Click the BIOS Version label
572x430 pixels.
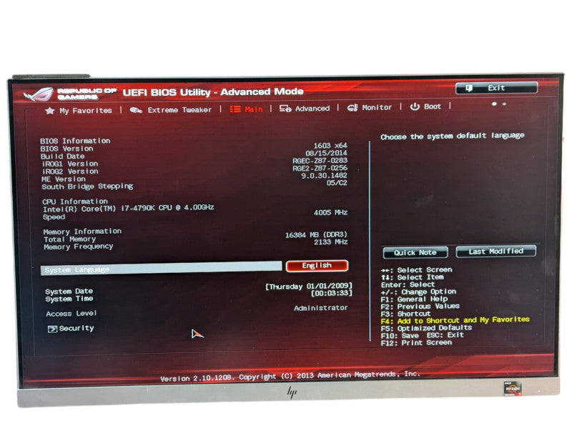pyautogui.click(x=66, y=149)
